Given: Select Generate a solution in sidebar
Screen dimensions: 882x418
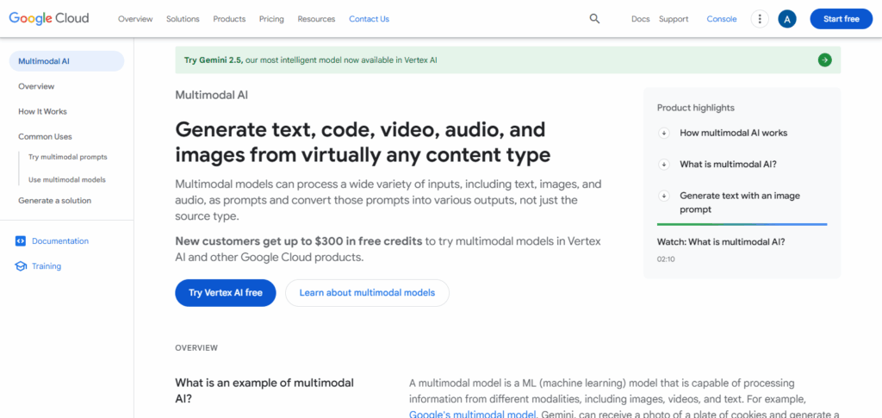Looking at the screenshot, I should click(x=54, y=201).
